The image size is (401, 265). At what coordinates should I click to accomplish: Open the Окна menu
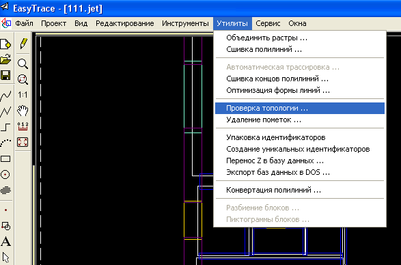(297, 23)
